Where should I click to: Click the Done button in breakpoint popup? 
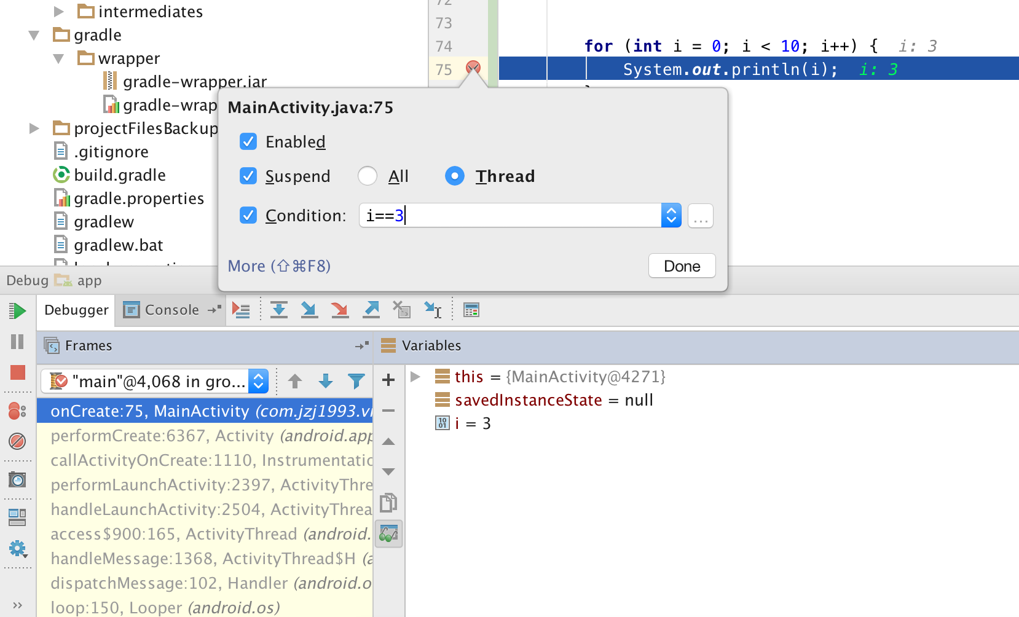(x=682, y=265)
